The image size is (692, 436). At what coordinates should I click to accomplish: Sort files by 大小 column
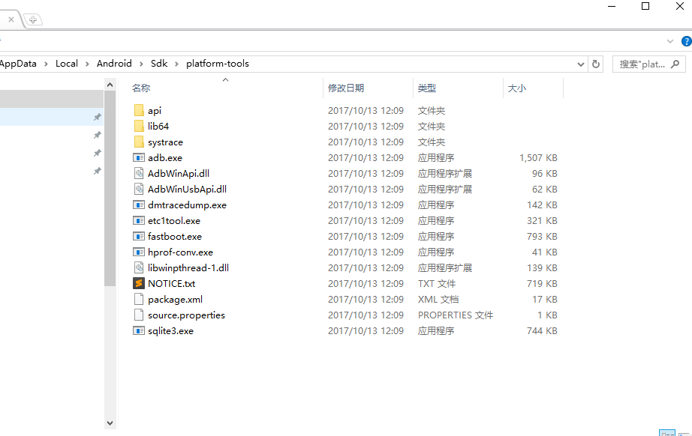(517, 88)
